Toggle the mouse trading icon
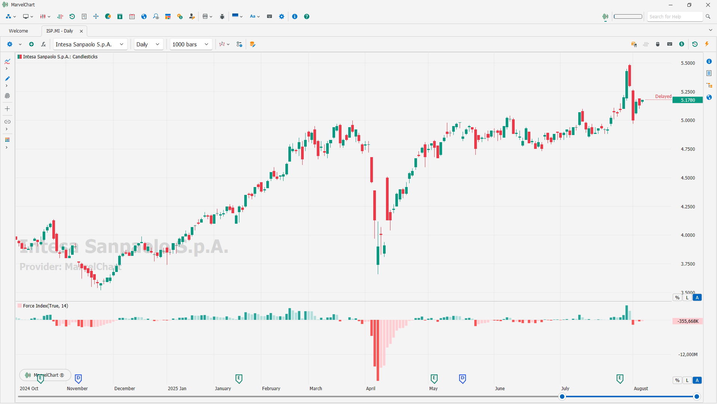This screenshot has width=717, height=404. (x=658, y=44)
